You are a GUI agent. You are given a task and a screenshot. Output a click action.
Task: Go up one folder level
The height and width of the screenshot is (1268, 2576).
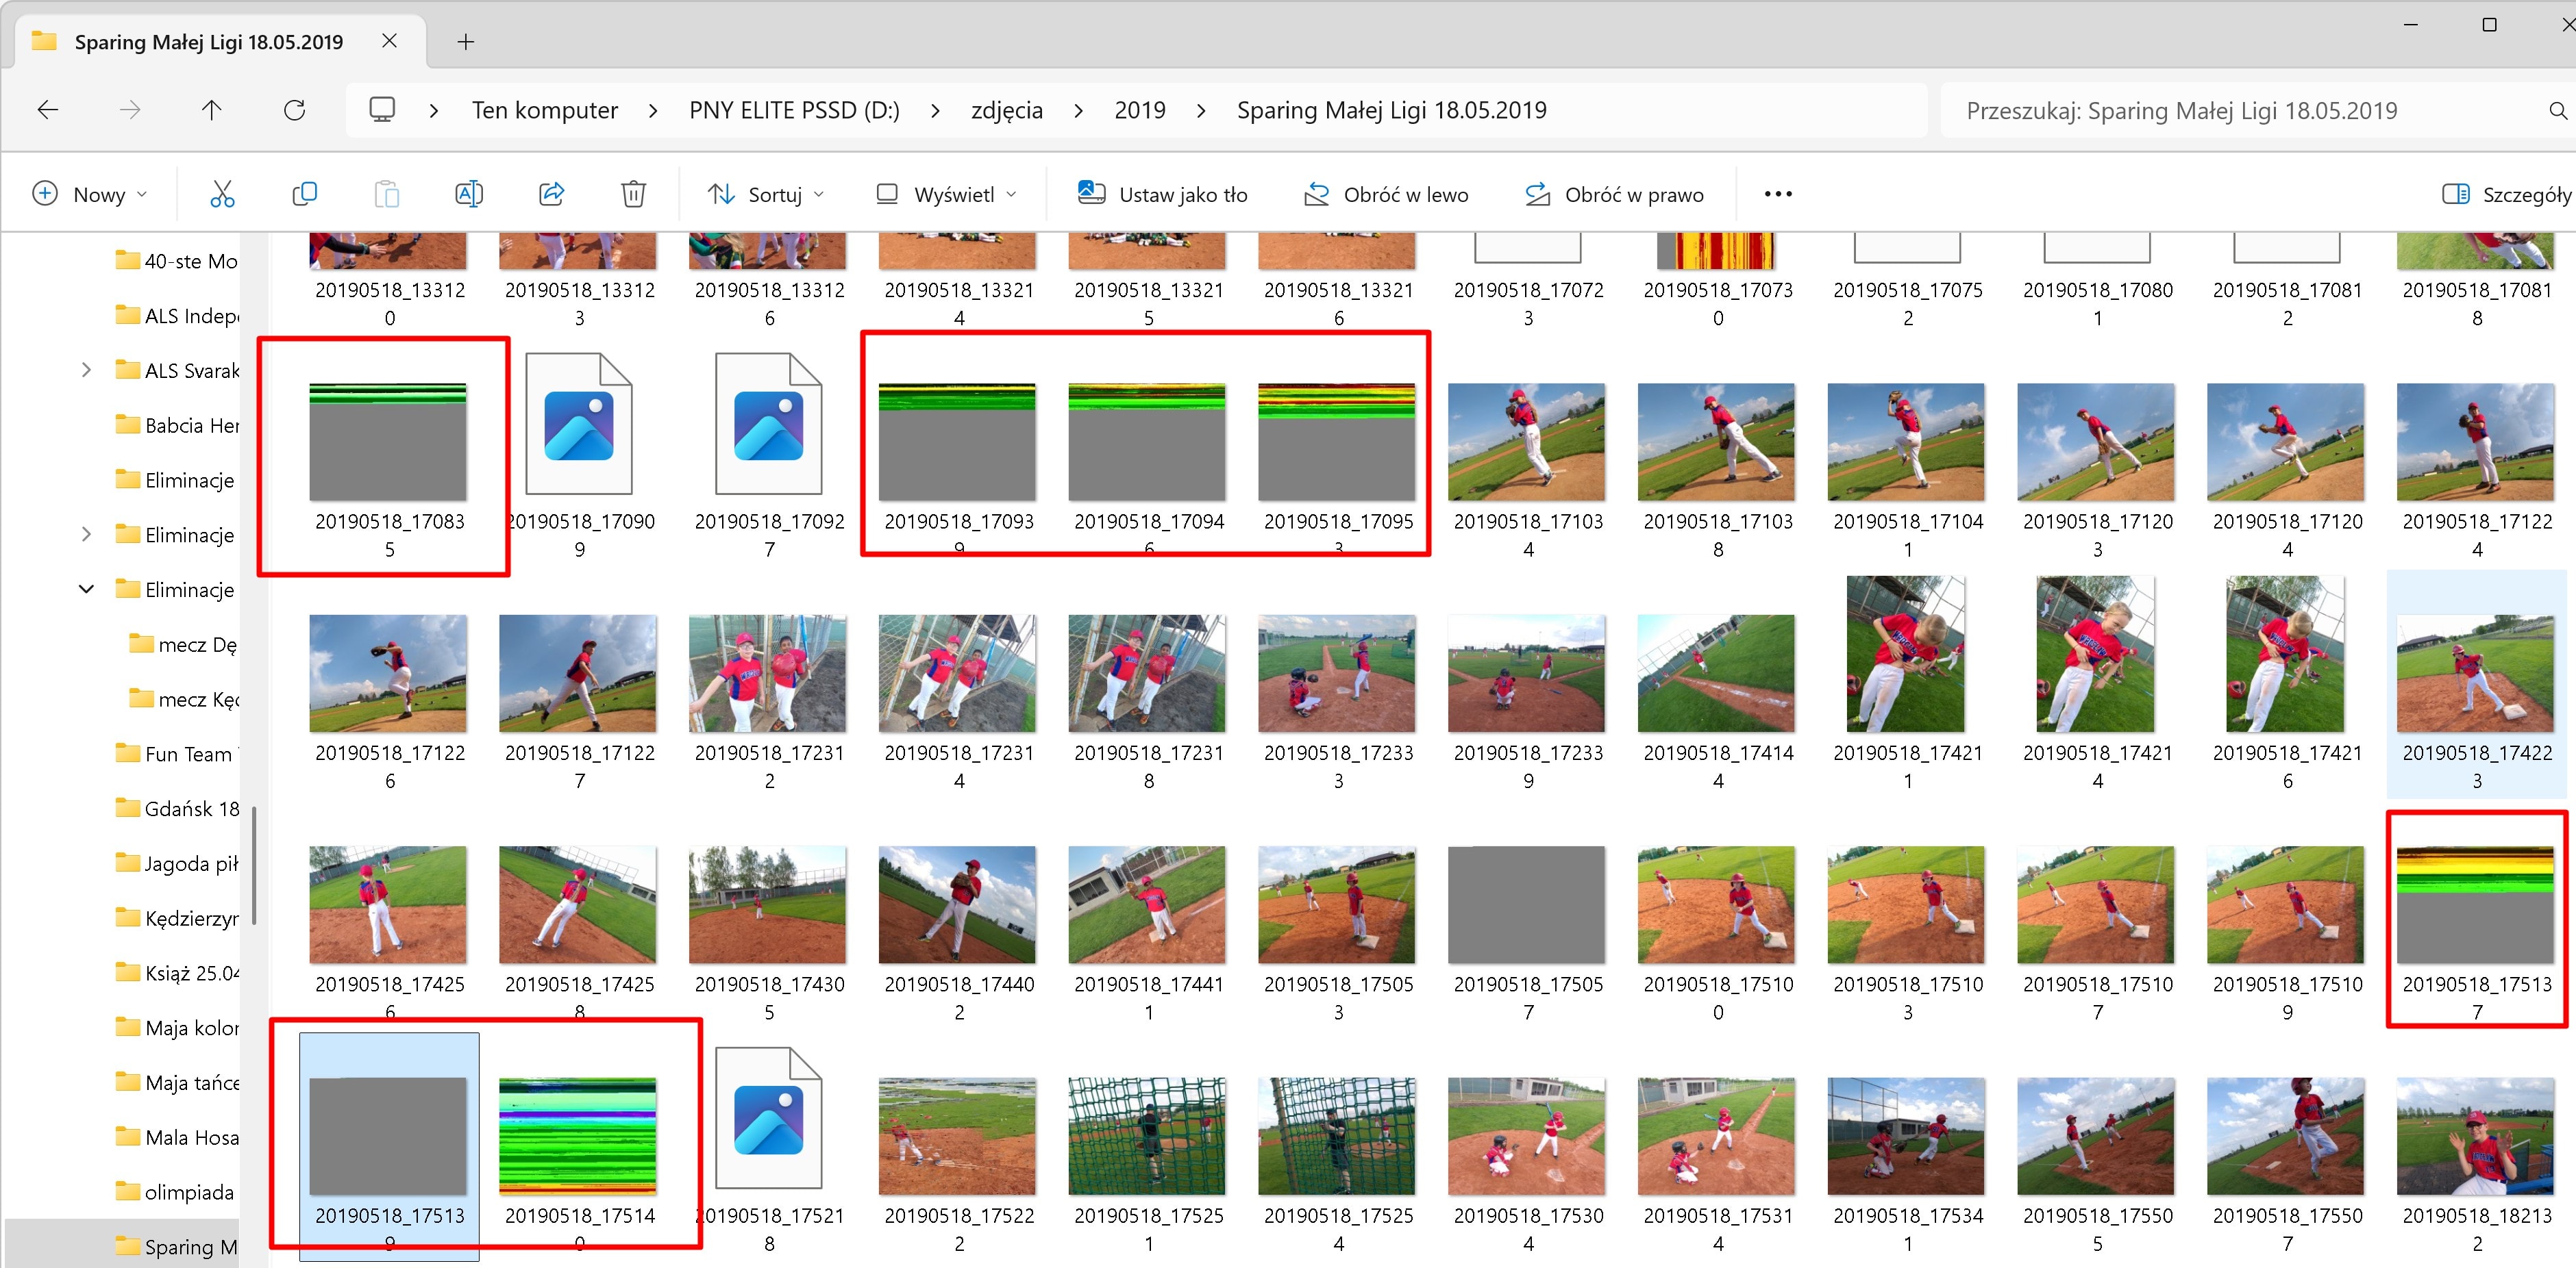coord(211,110)
